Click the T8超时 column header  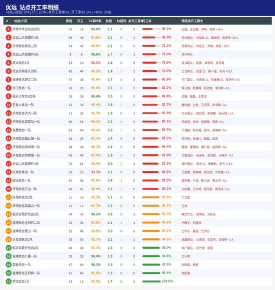[121, 21]
